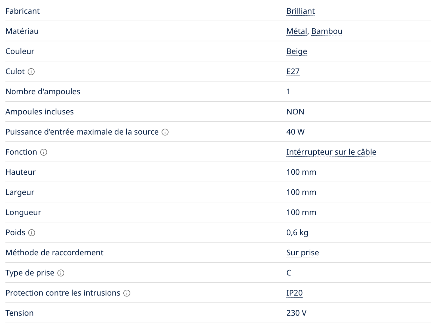The width and height of the screenshot is (440, 327).
Task: Click the NON value for Ampoules incluses
Action: click(x=295, y=112)
